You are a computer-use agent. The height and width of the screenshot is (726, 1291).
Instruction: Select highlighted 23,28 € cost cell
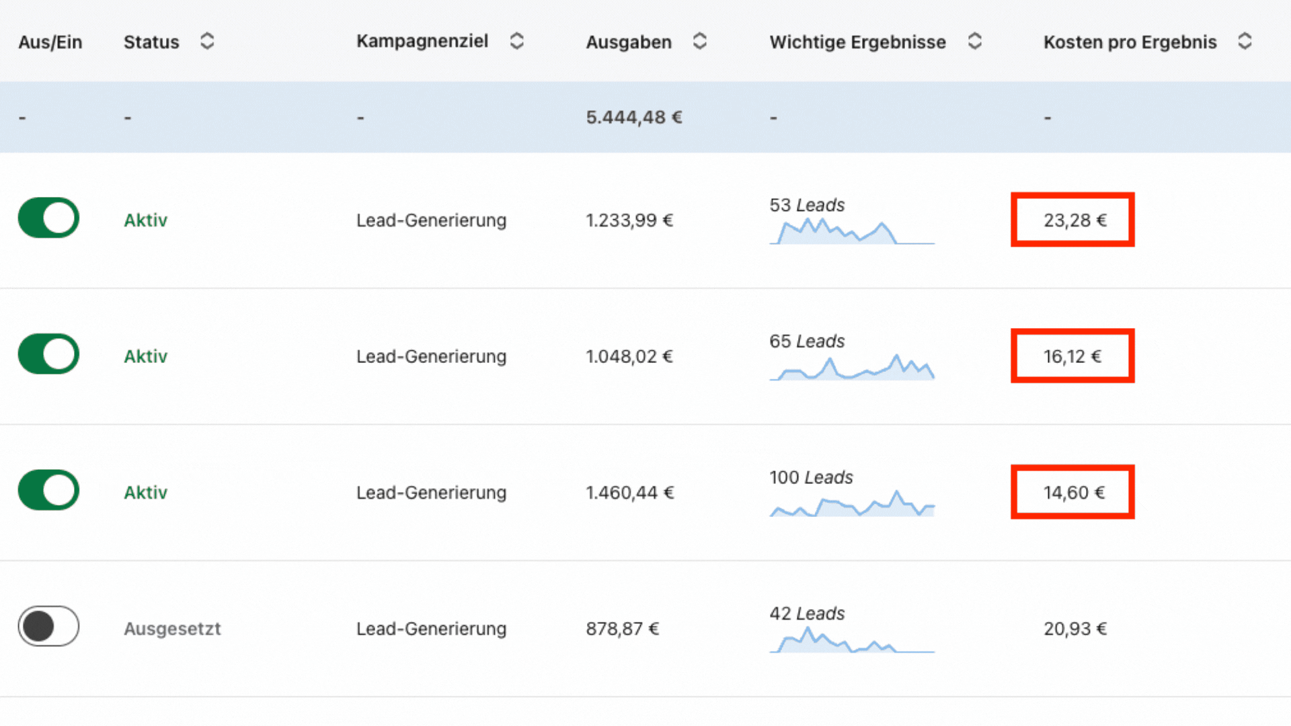(1072, 220)
